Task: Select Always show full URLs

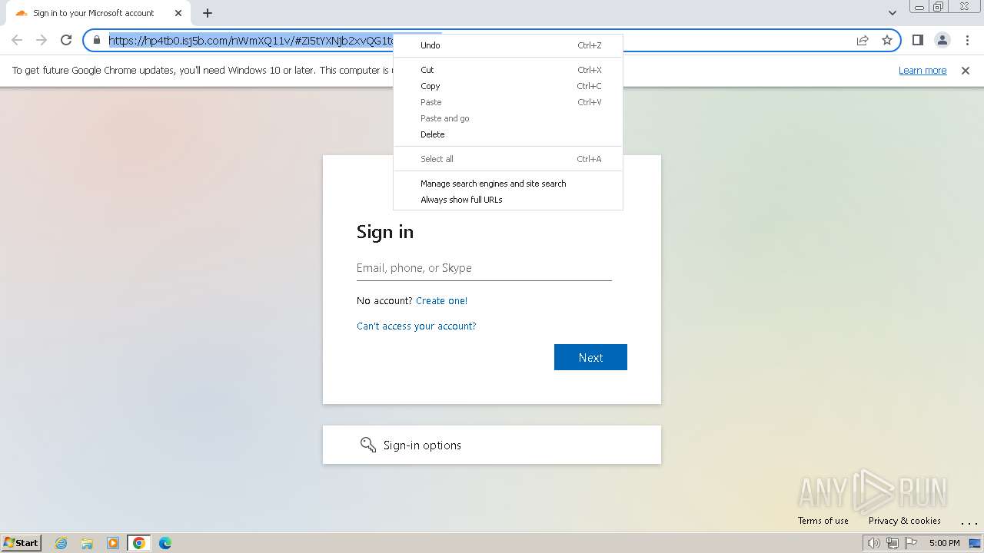Action: [507, 200]
